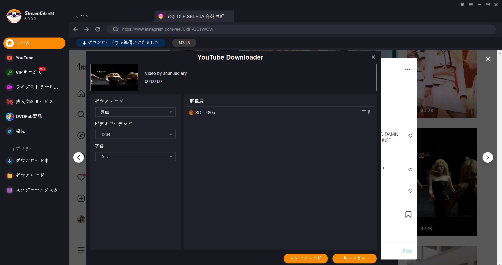Expand the ダウンロード type dropdown (動画)

(x=135, y=112)
